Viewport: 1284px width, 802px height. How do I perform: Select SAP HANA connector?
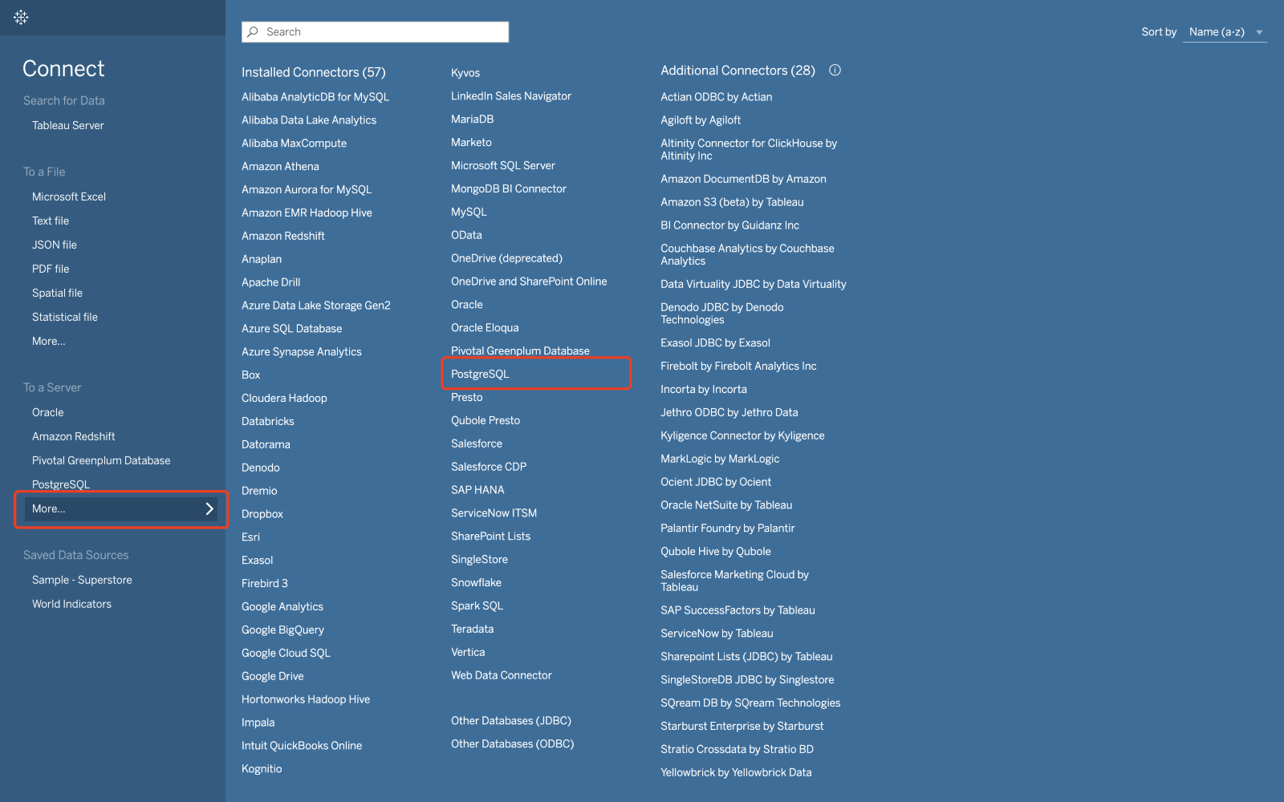(x=477, y=489)
